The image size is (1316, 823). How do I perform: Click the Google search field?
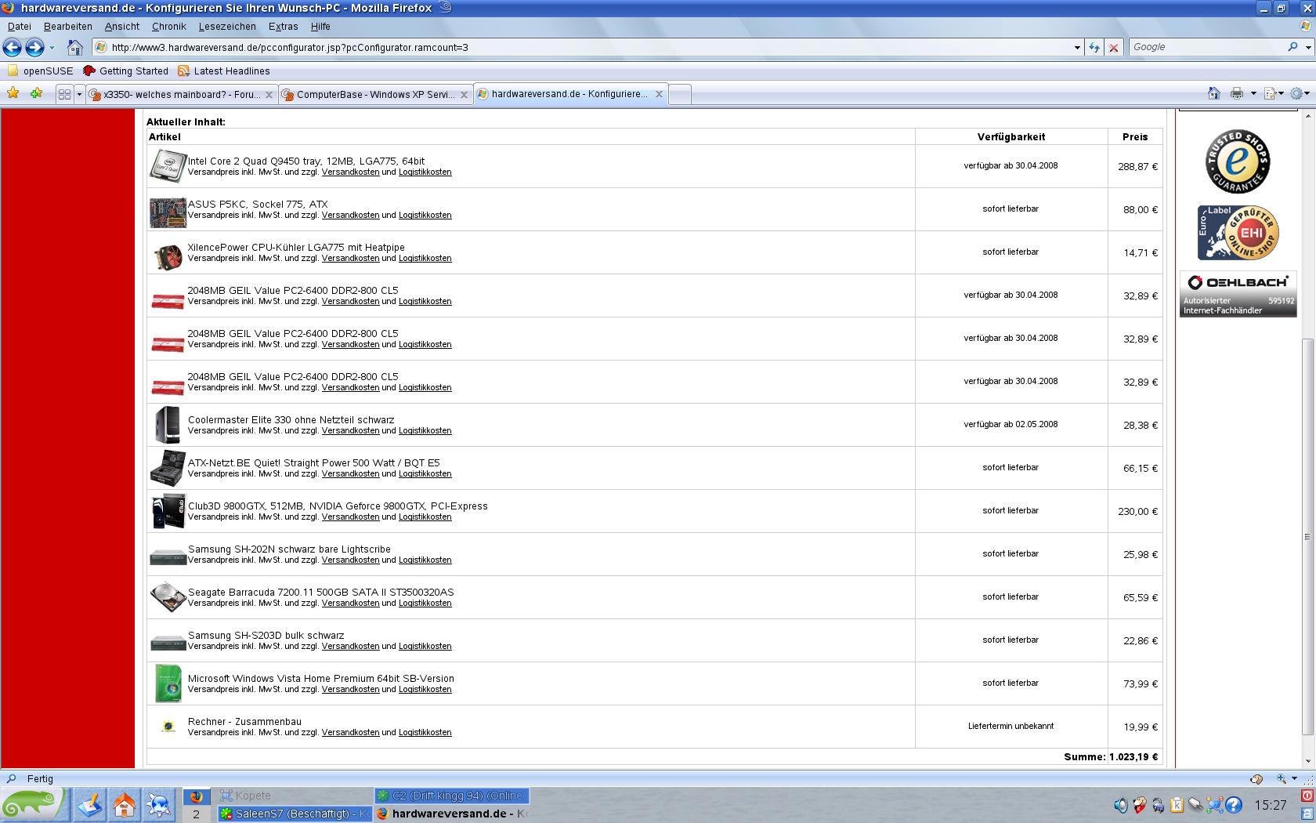point(1206,47)
